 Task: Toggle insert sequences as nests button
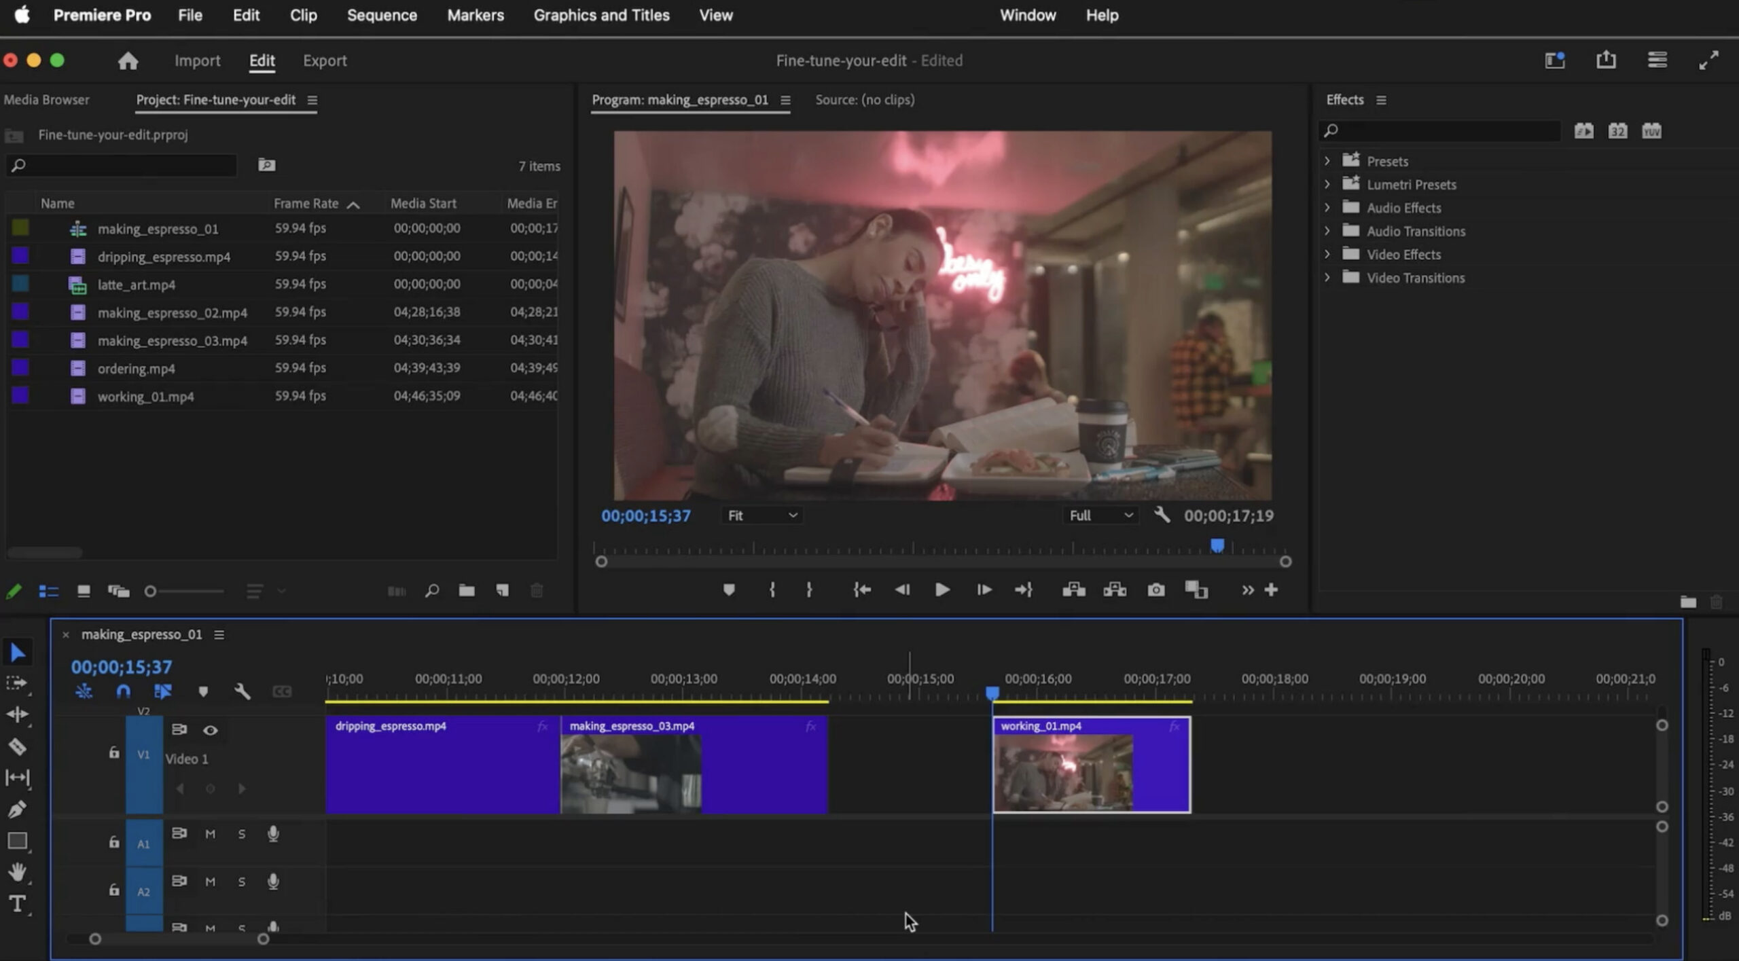point(84,691)
